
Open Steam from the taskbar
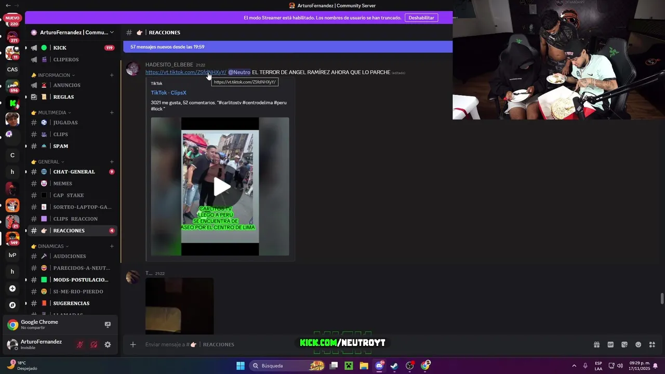pos(394,366)
